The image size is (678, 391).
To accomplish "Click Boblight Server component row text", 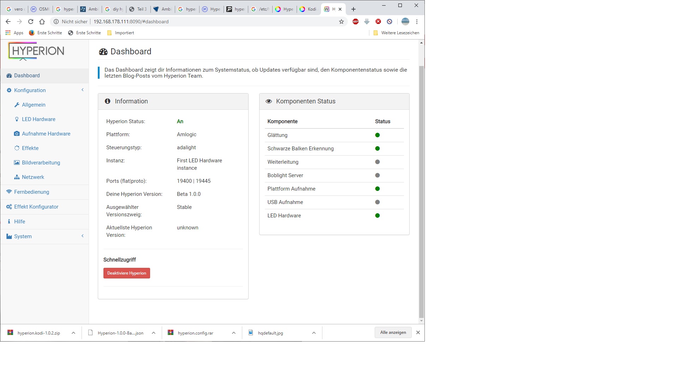I will point(285,175).
